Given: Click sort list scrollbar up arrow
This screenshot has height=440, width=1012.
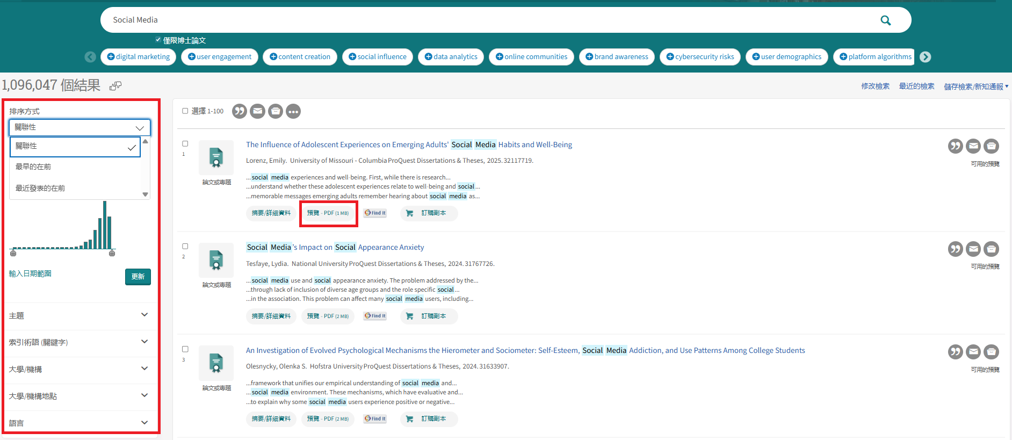Looking at the screenshot, I should (145, 141).
